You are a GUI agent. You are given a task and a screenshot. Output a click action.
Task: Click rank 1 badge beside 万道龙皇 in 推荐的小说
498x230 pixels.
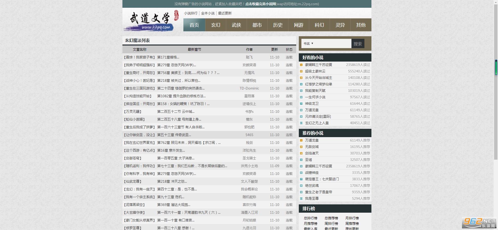301,140
